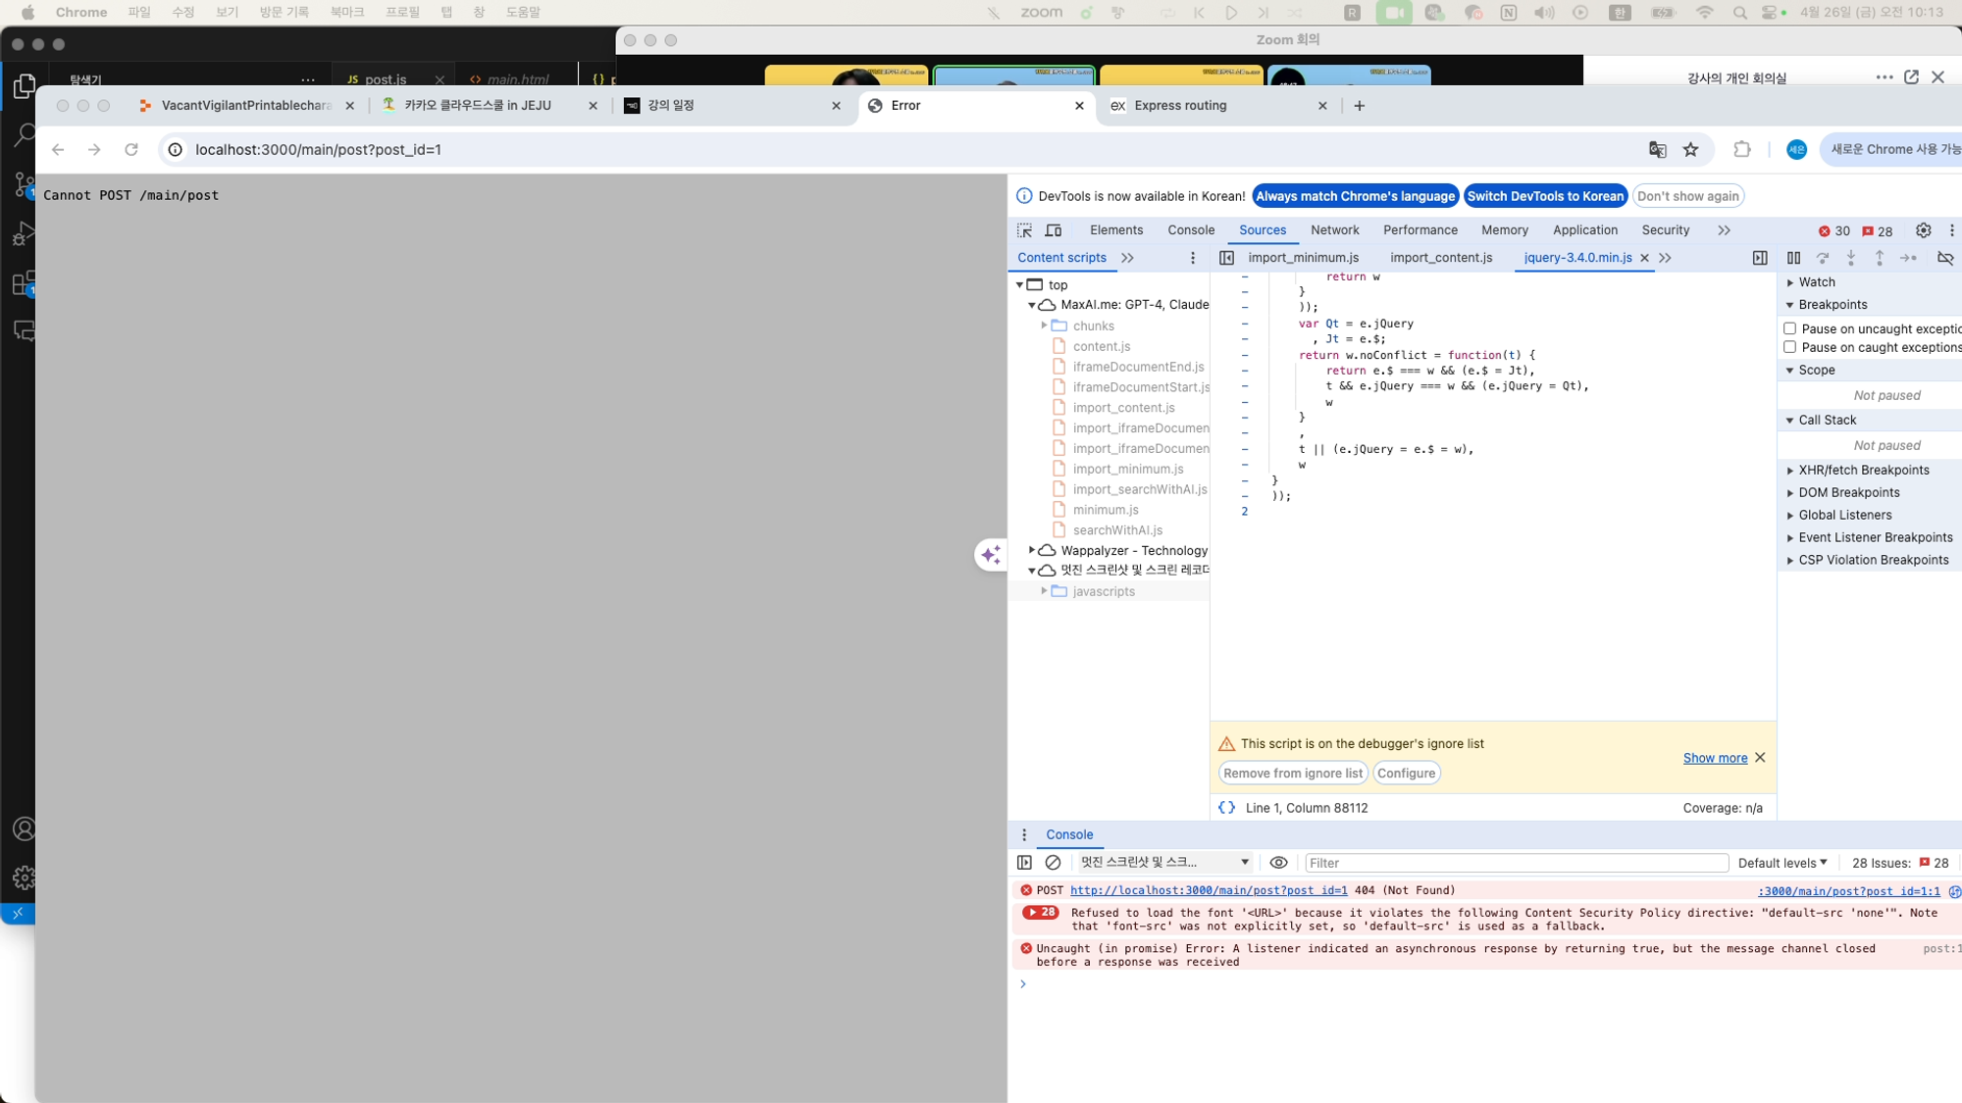Pretty print the source file
This screenshot has width=1962, height=1103.
click(x=1226, y=808)
